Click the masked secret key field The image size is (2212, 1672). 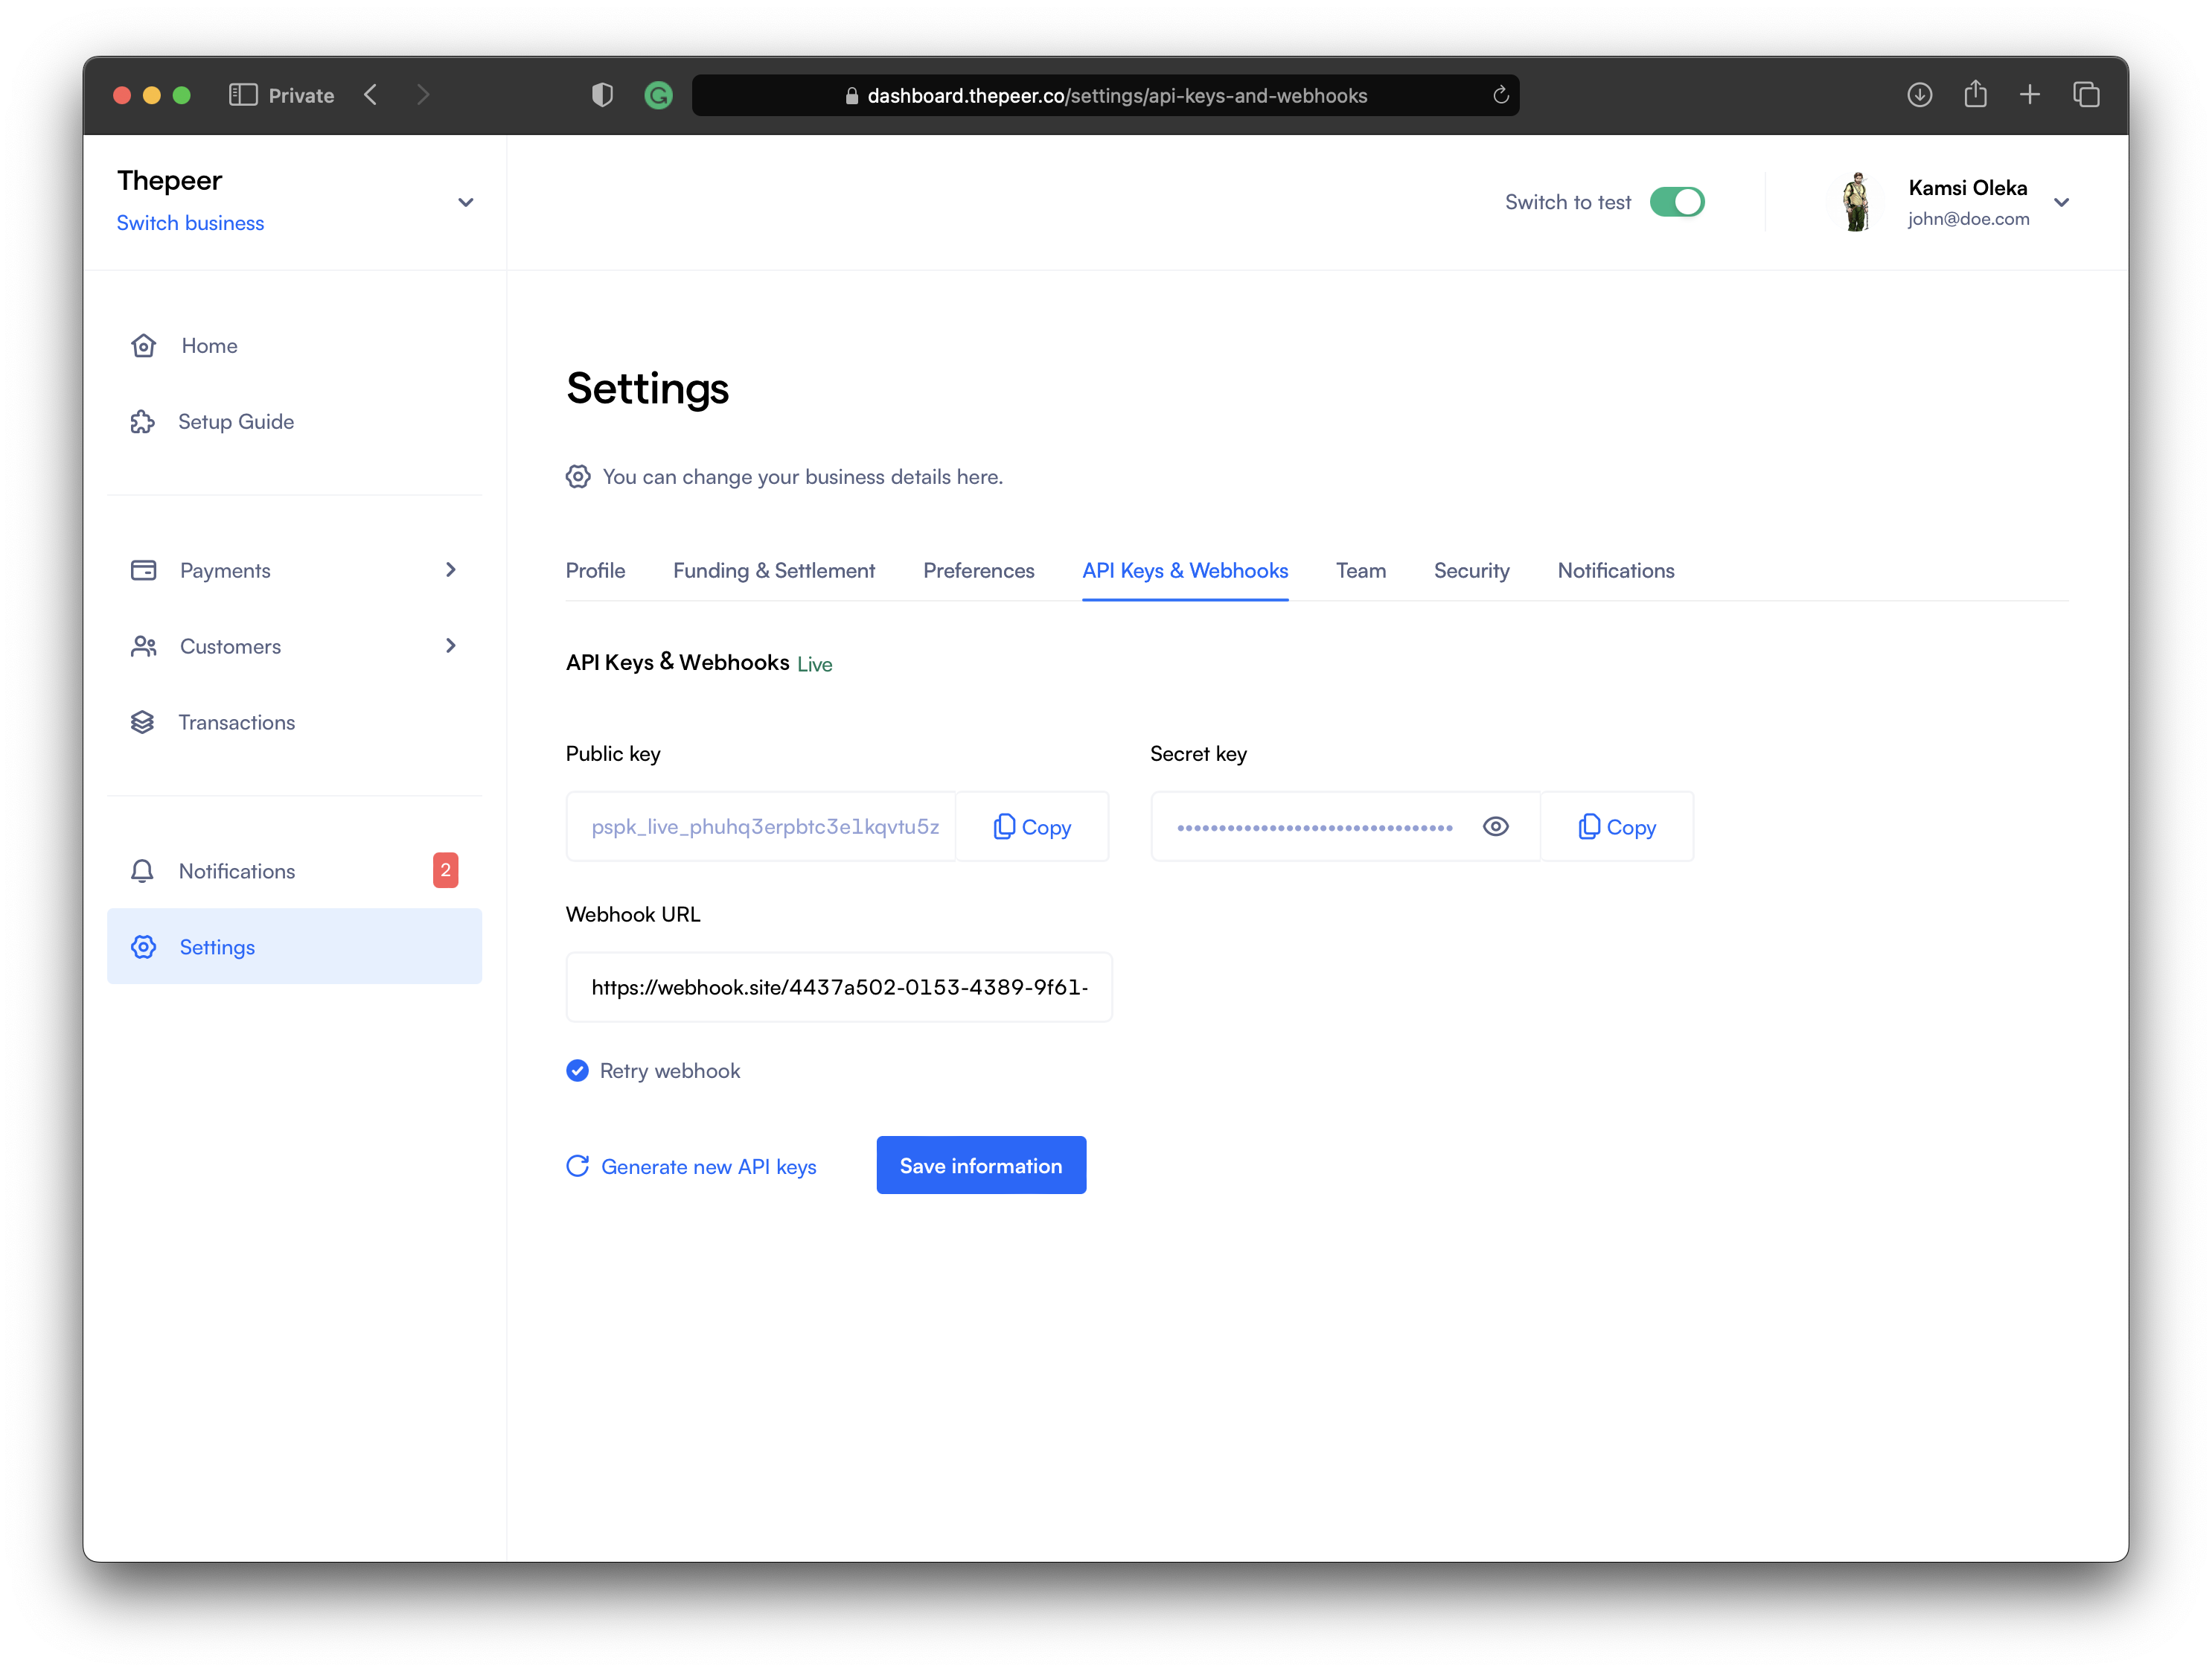click(1345, 826)
